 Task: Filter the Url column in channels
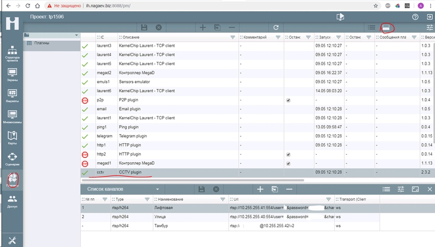click(328, 199)
